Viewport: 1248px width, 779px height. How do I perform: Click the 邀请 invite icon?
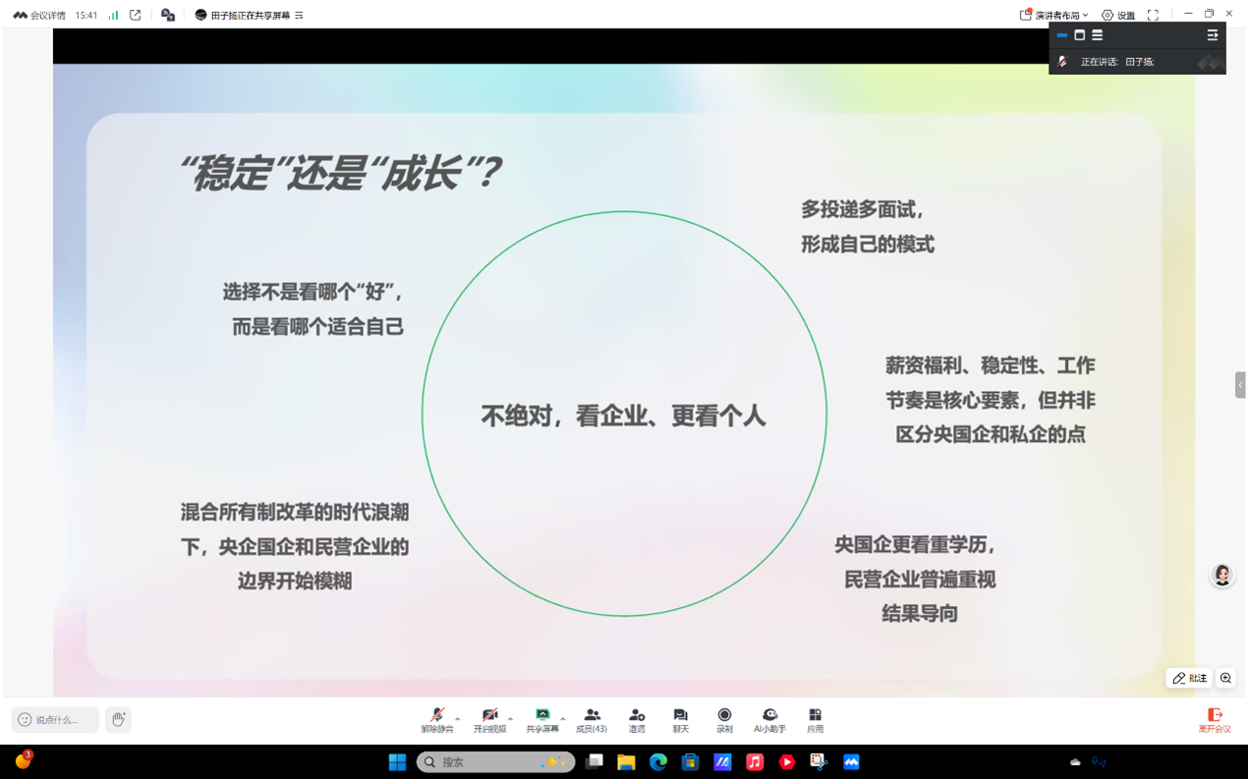click(x=637, y=719)
